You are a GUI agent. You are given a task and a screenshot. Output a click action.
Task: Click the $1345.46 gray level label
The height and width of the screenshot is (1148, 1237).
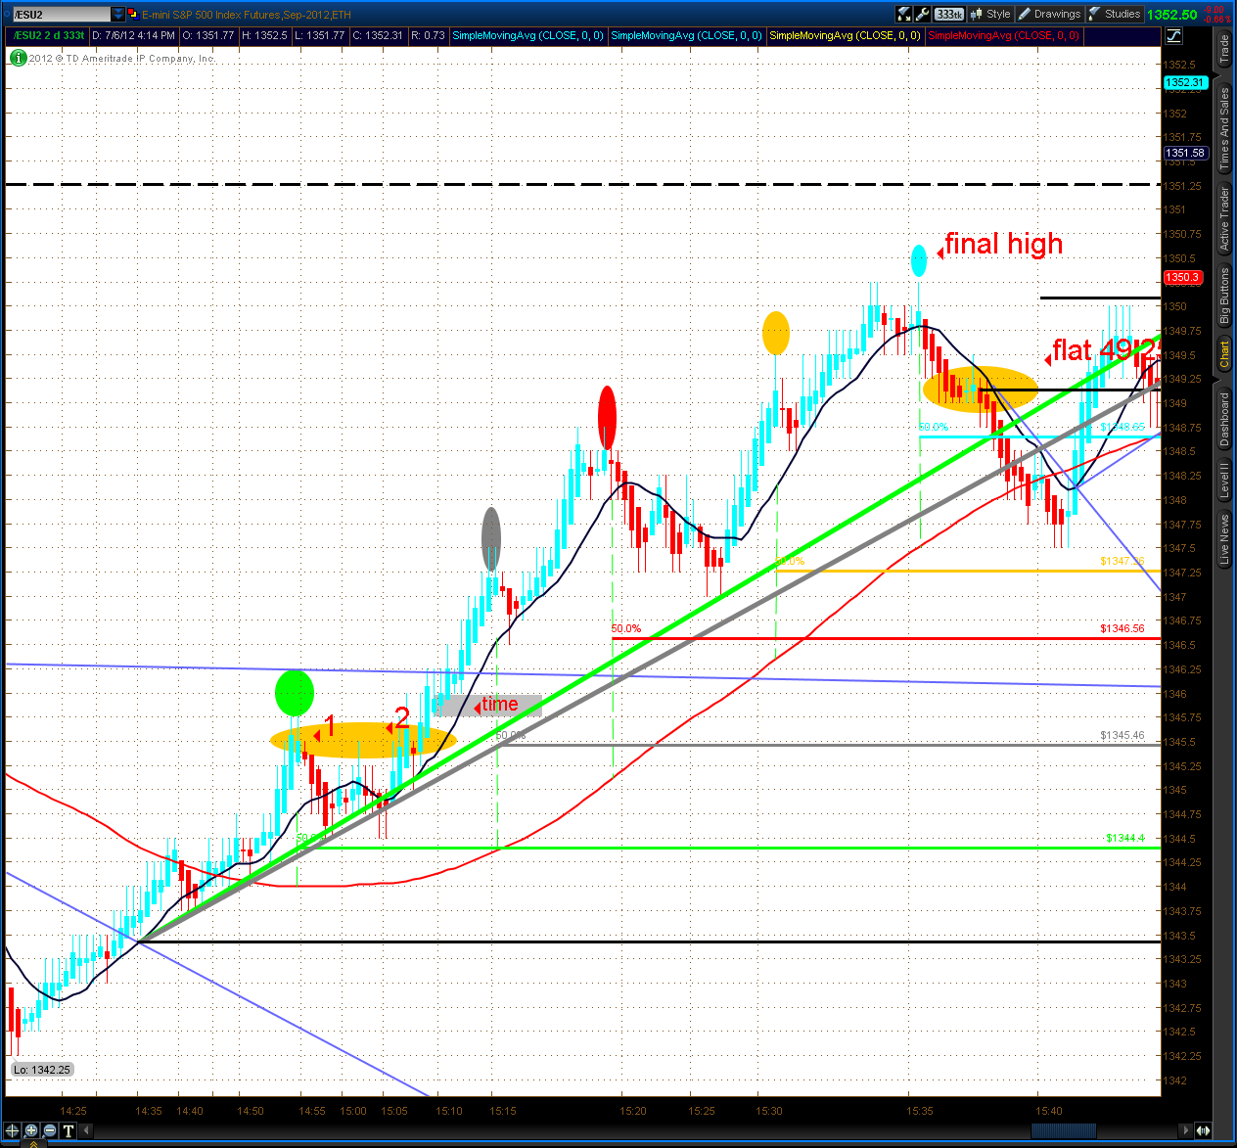coord(1122,735)
